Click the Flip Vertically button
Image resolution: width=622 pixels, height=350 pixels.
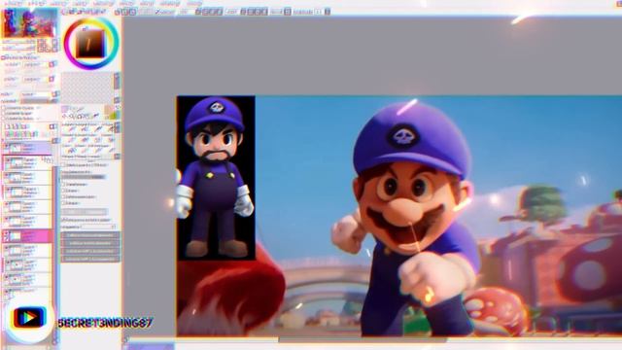point(90,243)
